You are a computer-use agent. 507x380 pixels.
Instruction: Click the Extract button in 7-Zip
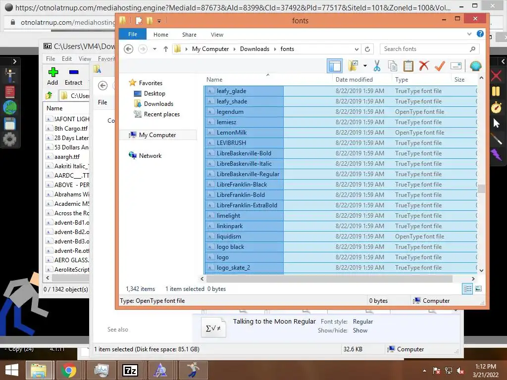pyautogui.click(x=73, y=76)
